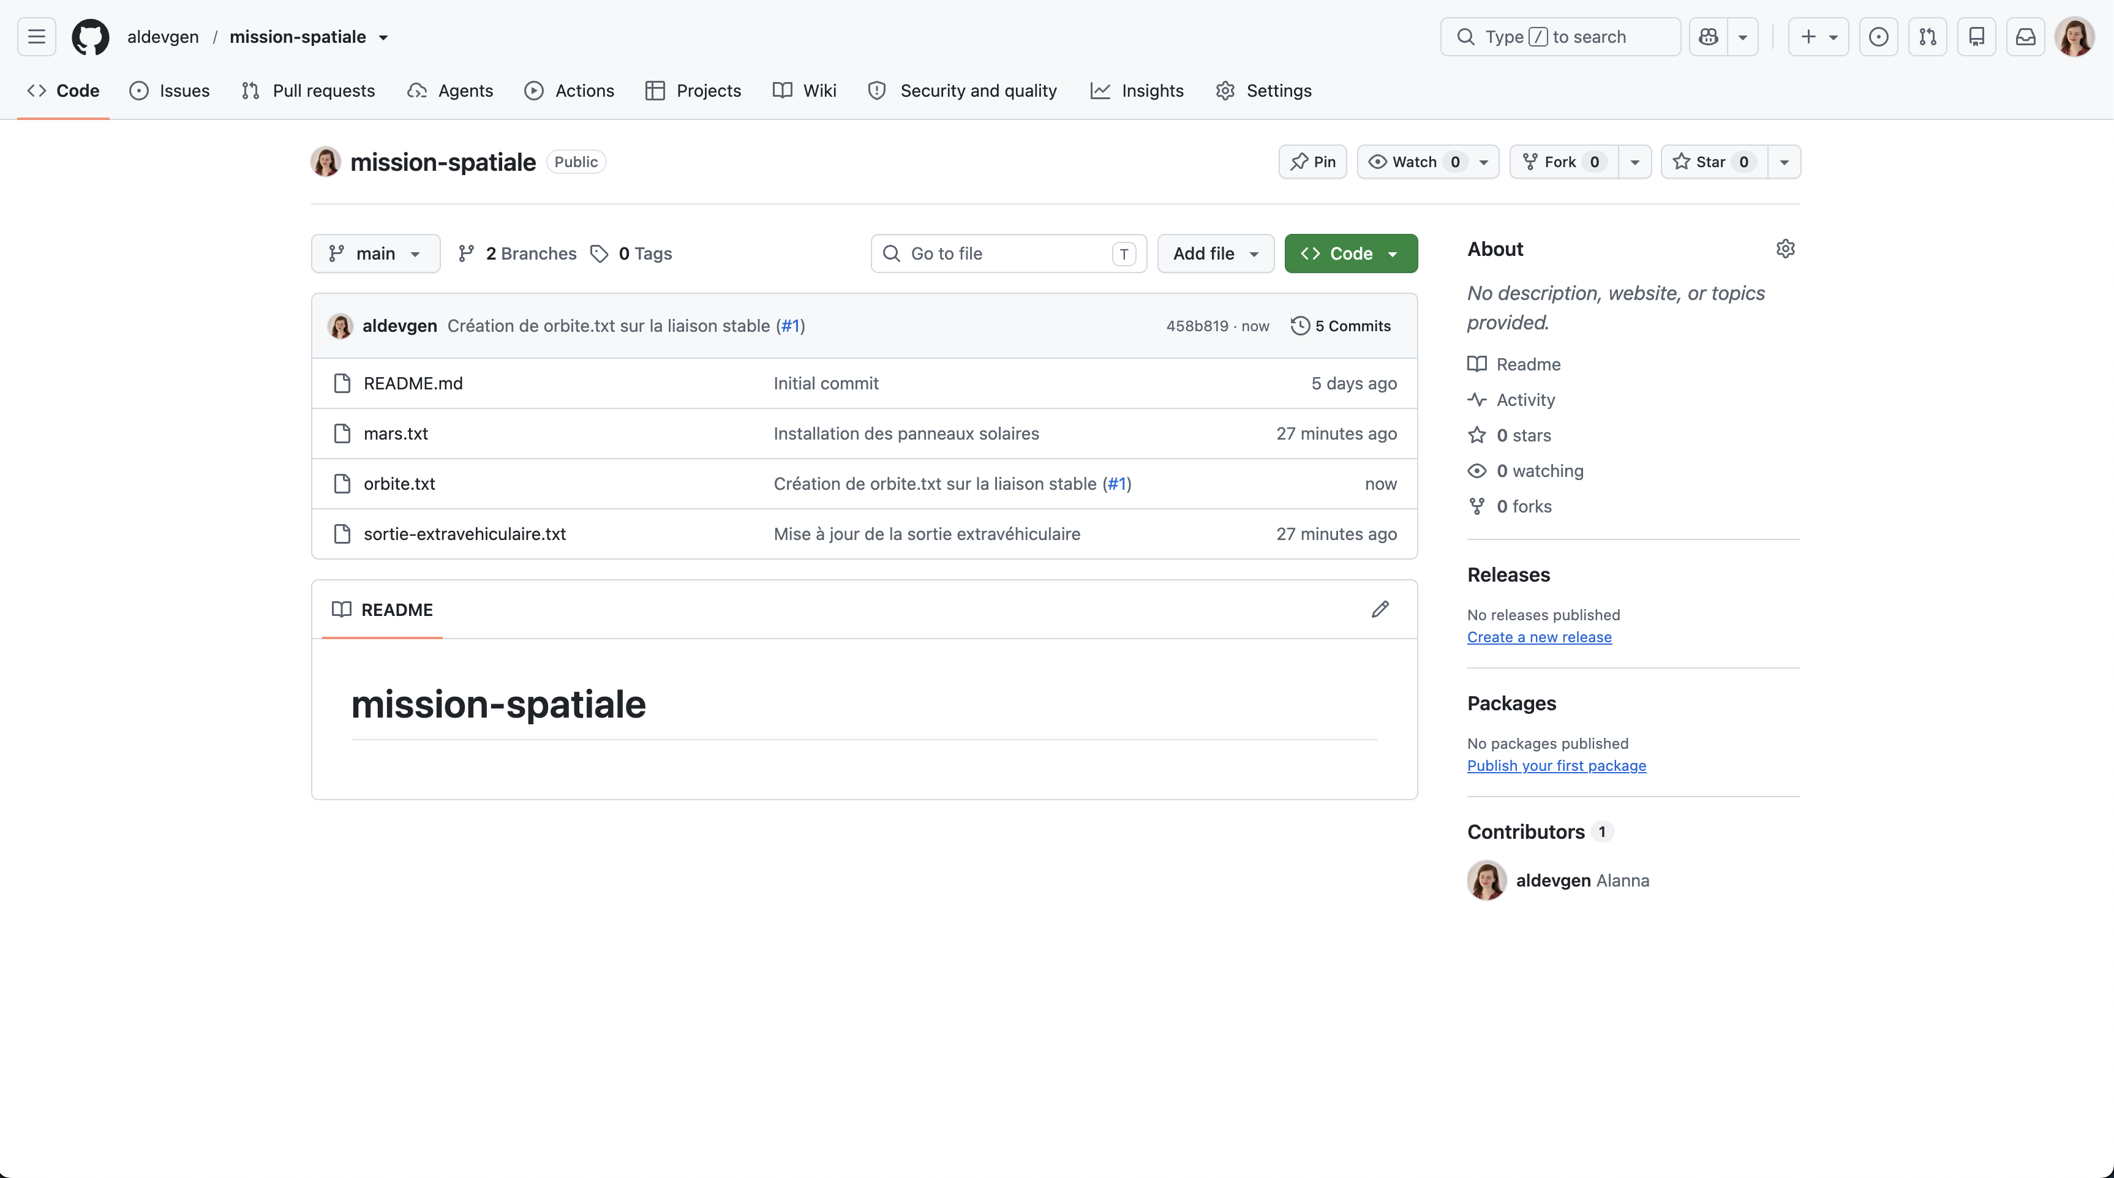Switch to the Actions tab
The image size is (2114, 1178).
(x=570, y=90)
